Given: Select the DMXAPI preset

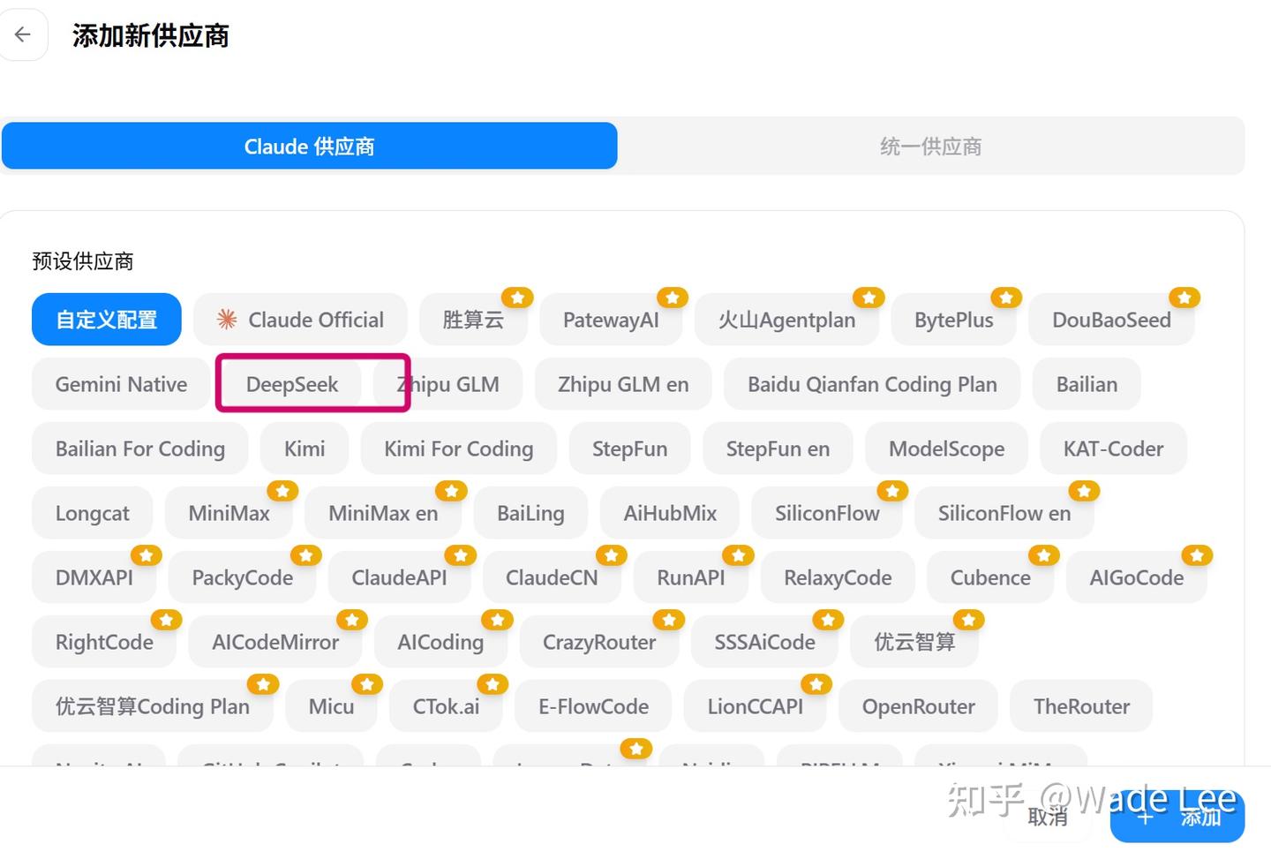Looking at the screenshot, I should 94,577.
